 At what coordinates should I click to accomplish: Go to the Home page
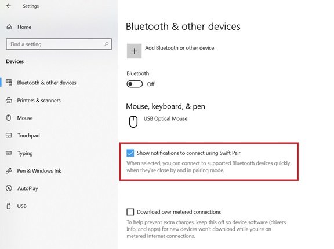point(24,27)
